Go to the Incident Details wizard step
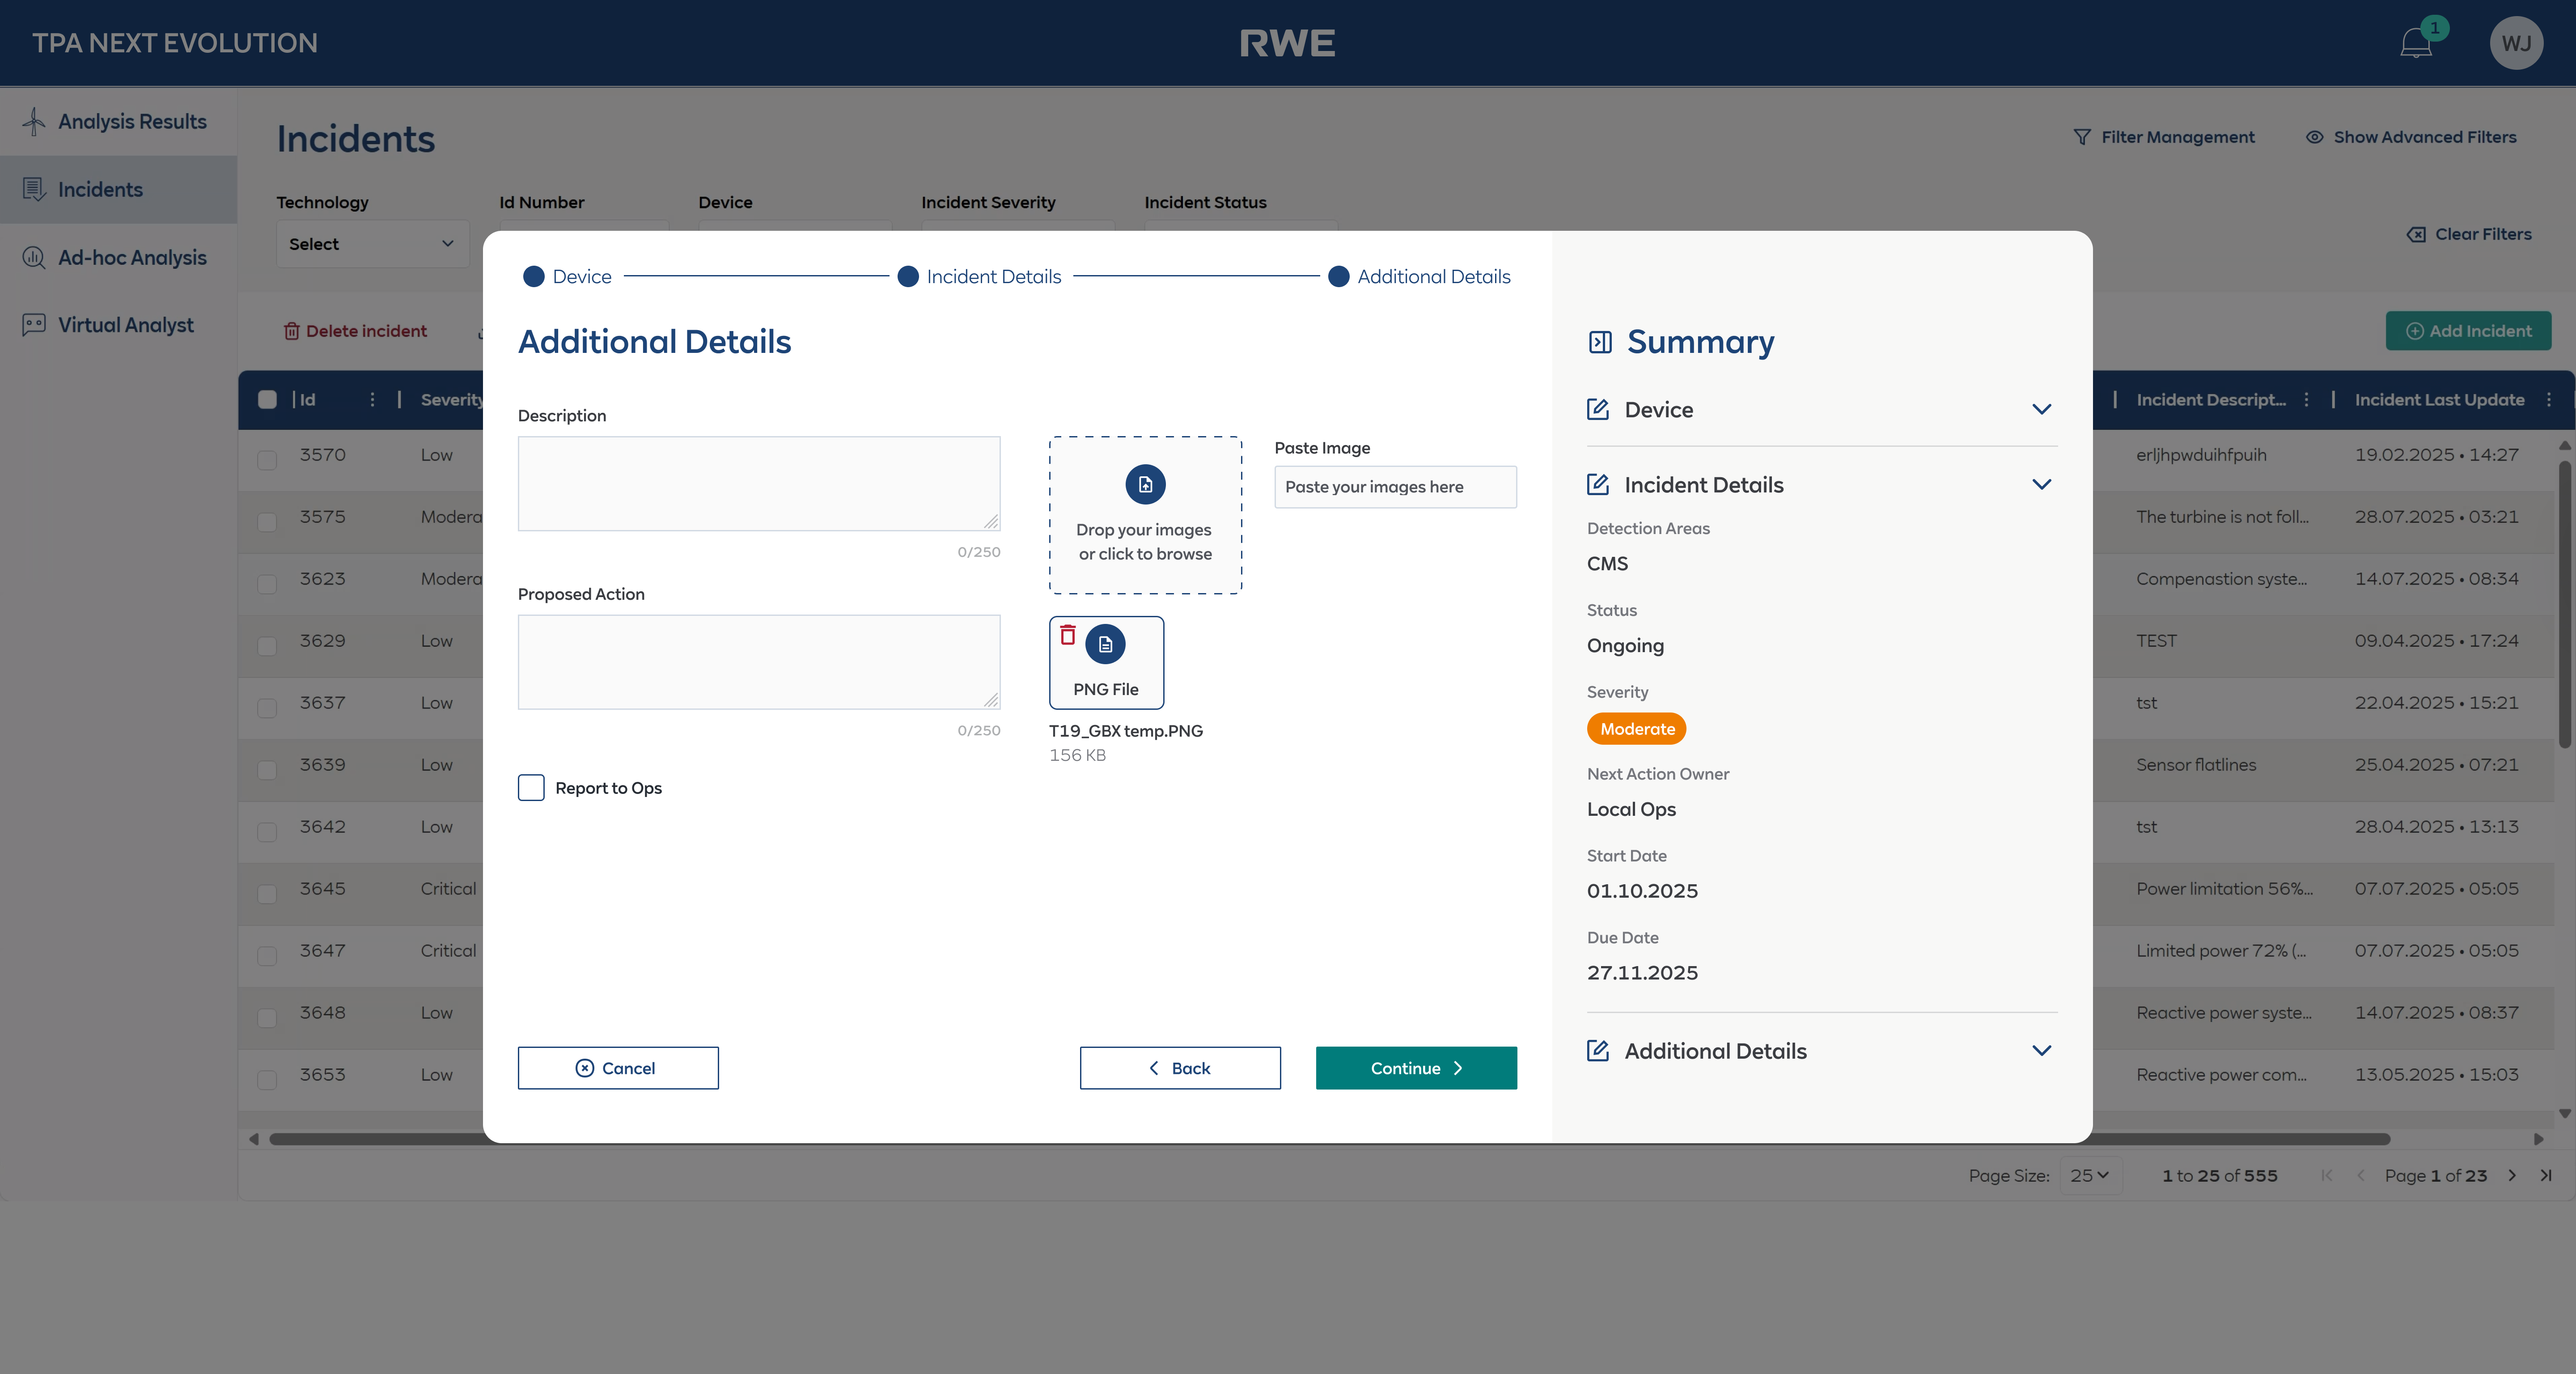This screenshot has height=1374, width=2576. 979,276
